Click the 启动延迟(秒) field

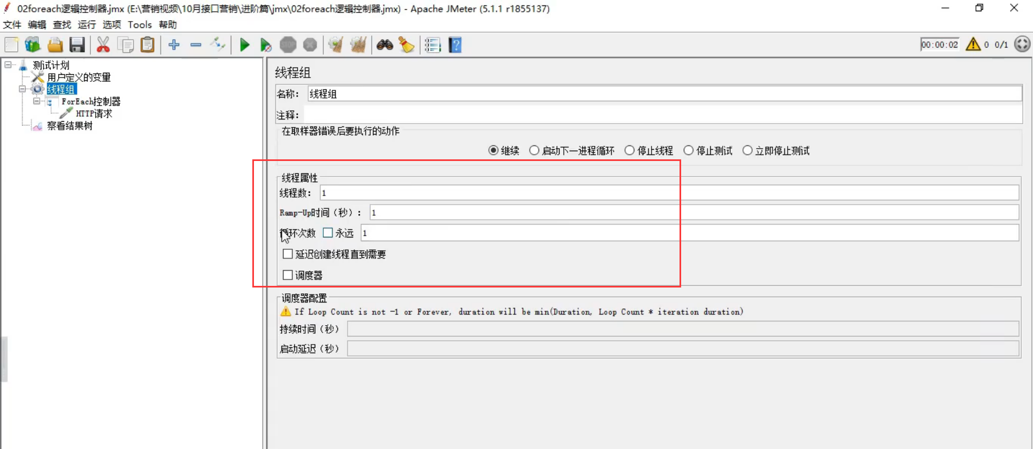coord(683,349)
